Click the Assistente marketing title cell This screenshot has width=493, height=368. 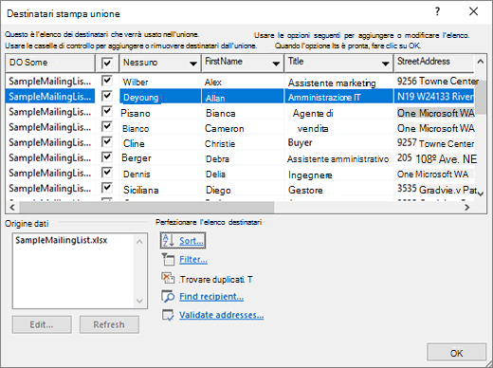pos(338,83)
